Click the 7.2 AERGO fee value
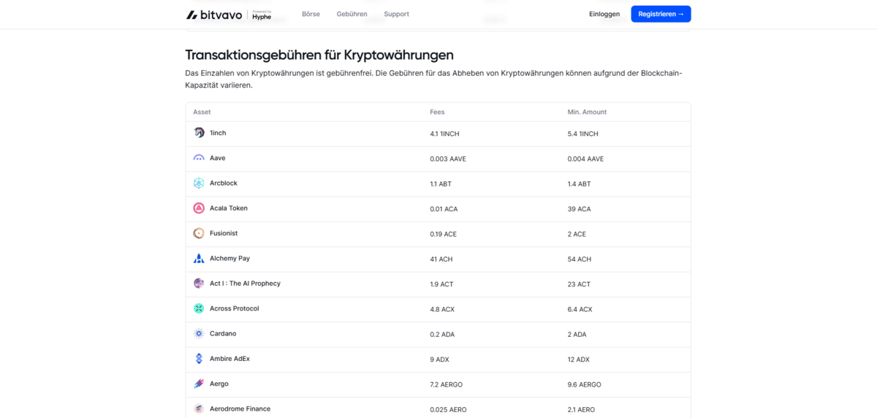The image size is (877, 418). tap(446, 384)
